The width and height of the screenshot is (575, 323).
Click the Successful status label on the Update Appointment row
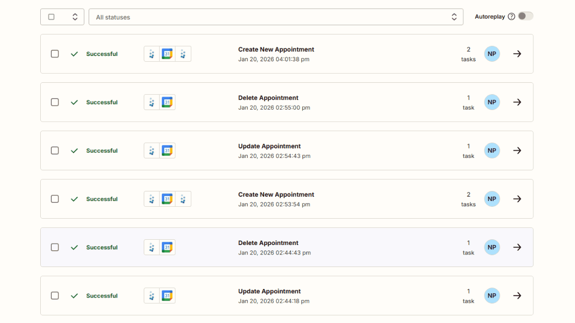[x=102, y=150]
